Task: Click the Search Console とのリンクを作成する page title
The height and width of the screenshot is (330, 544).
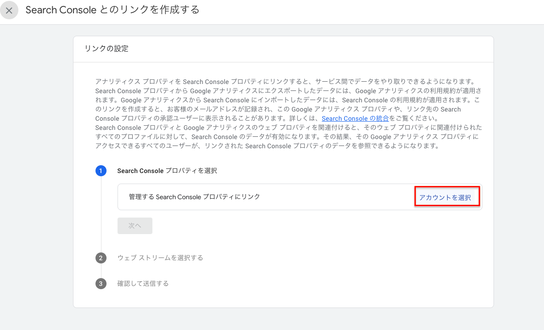Action: tap(112, 10)
